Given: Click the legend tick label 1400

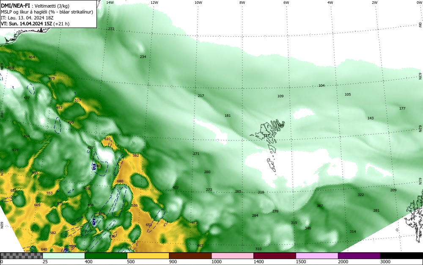Looking at the screenshot, I should [x=258, y=262].
